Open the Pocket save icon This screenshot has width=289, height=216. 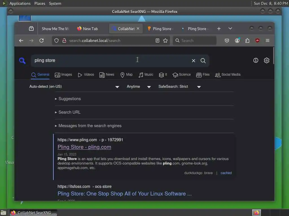pyautogui.click(x=227, y=40)
